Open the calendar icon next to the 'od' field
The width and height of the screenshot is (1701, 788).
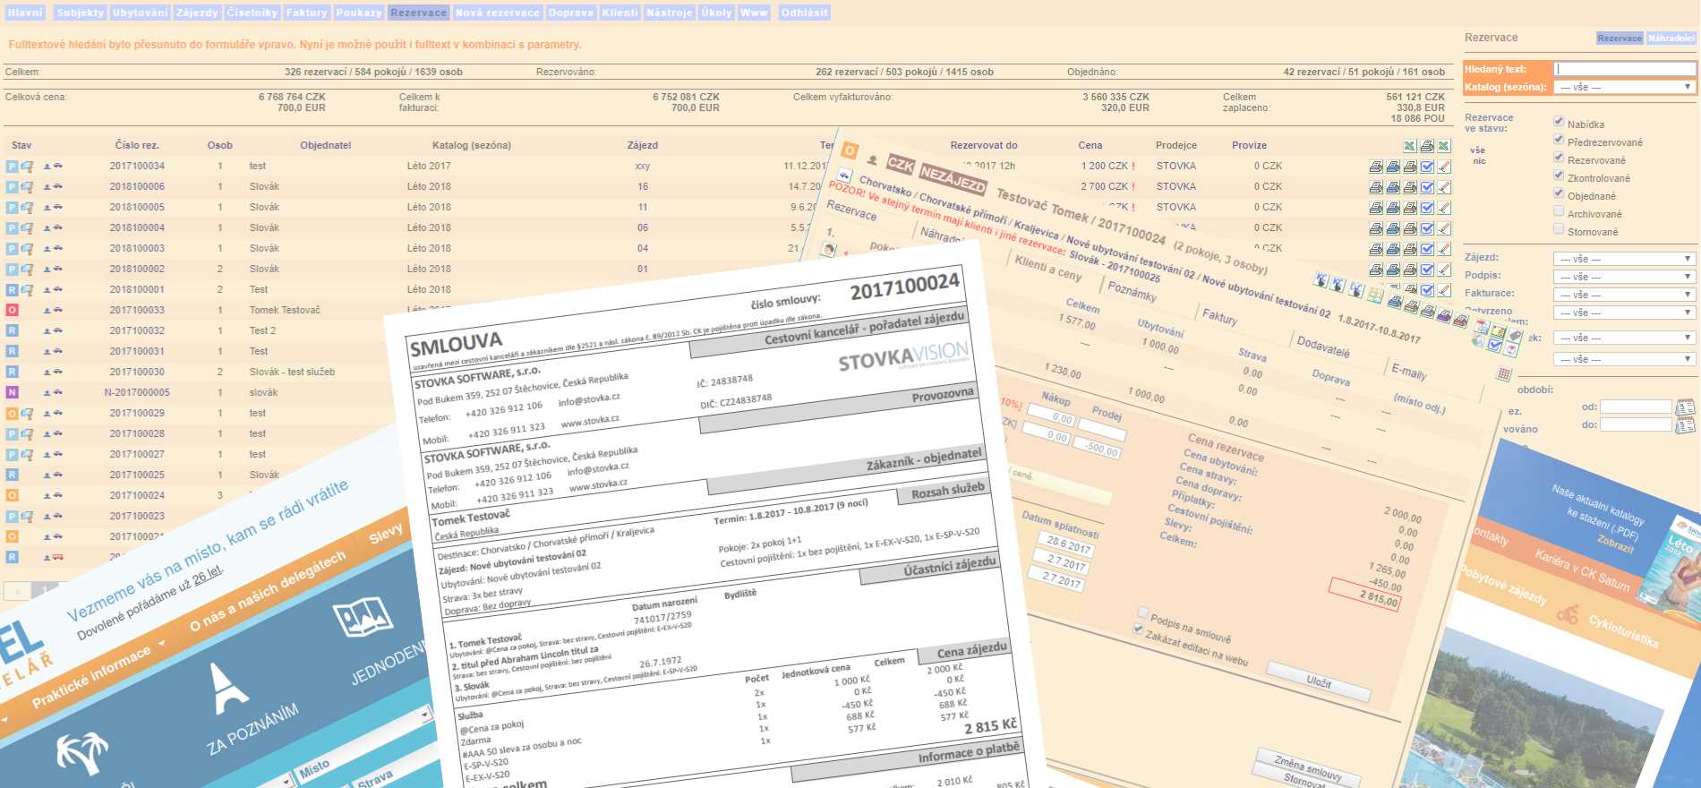pyautogui.click(x=1685, y=407)
